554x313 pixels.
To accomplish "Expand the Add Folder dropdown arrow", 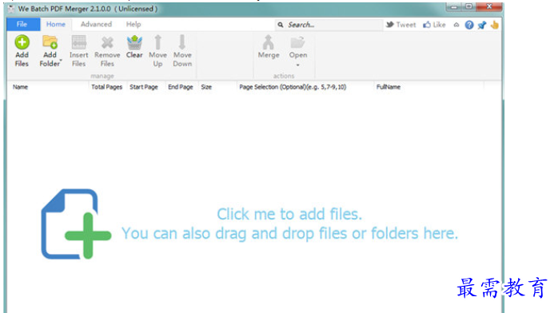I will pyautogui.click(x=61, y=61).
